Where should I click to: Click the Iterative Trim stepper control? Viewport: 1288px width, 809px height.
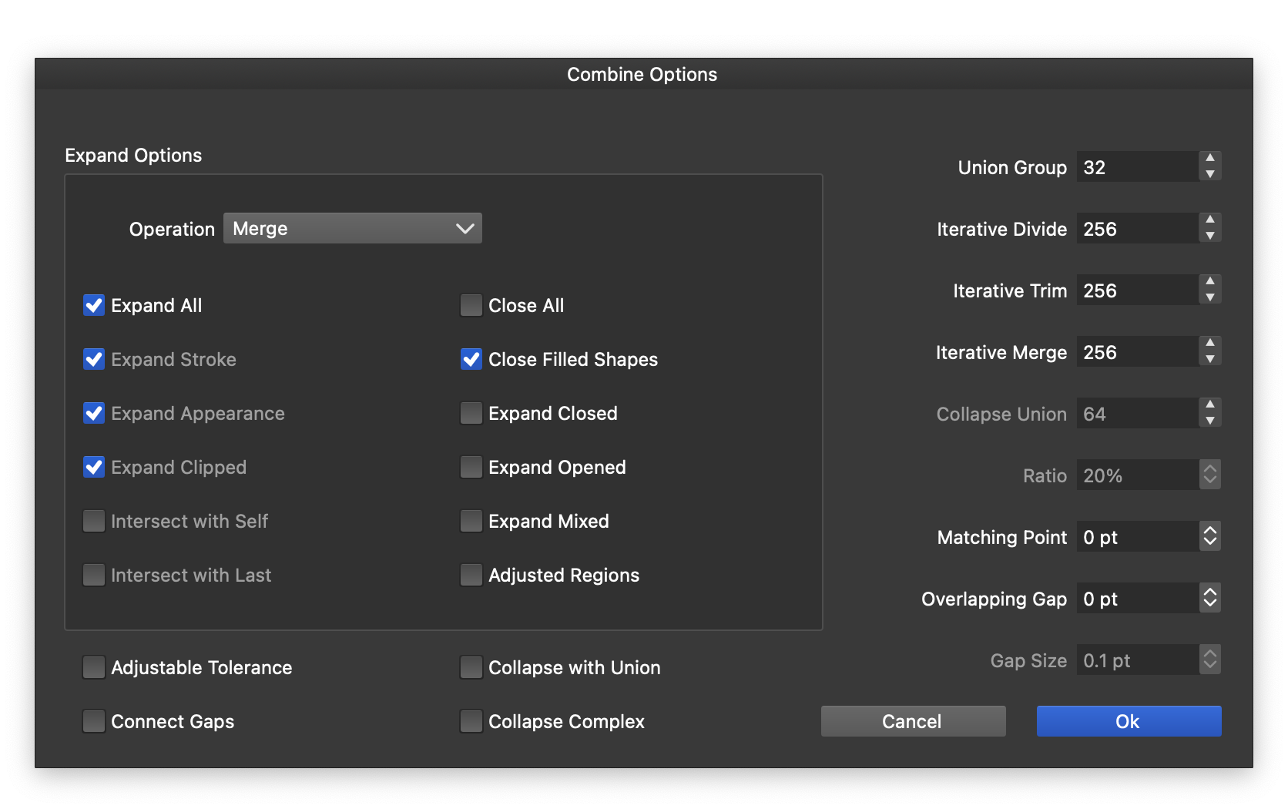coord(1209,290)
